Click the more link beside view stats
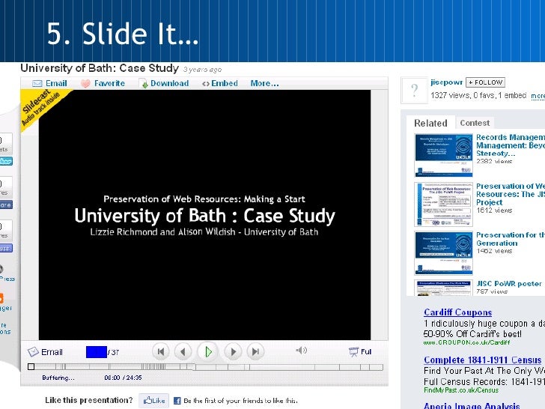Viewport: 545px width, 409px height. (x=538, y=96)
